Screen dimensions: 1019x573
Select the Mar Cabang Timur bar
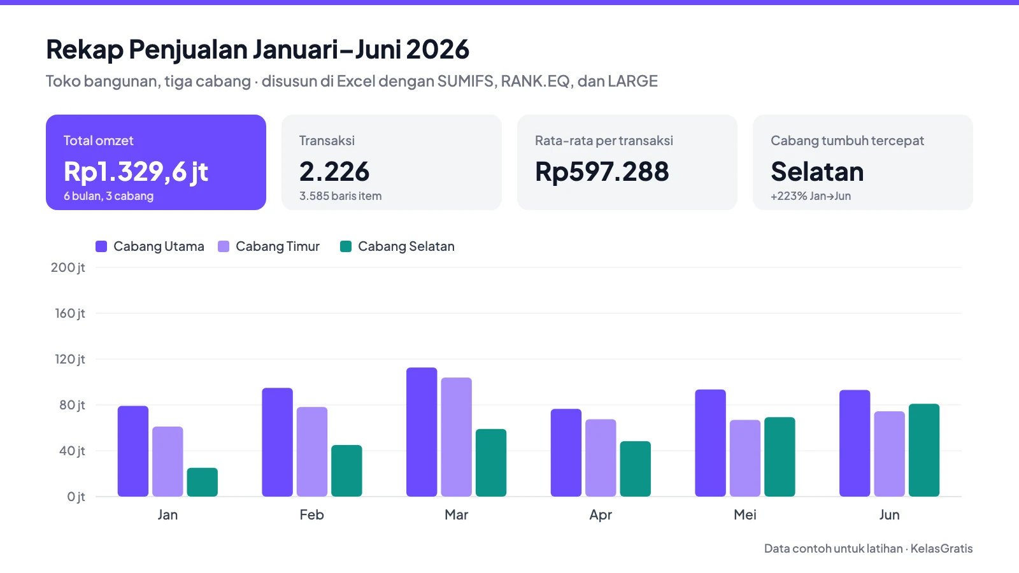[457, 437]
